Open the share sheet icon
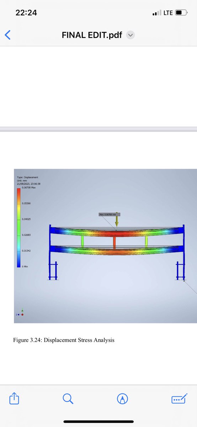The width and height of the screenshot is (197, 427). point(14,398)
